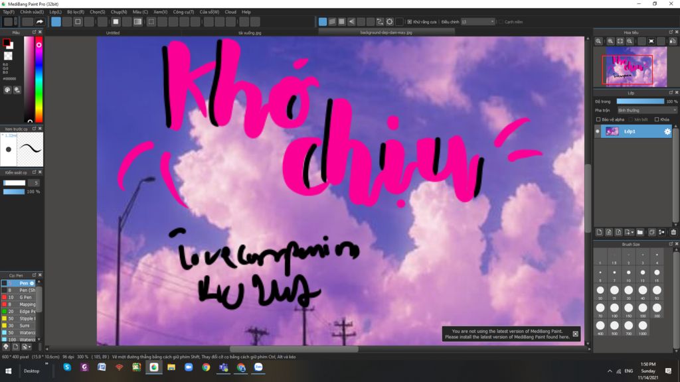Screen dimensions: 680x382
Task: Open the Pha trộn blending dropdown
Action: (647, 111)
